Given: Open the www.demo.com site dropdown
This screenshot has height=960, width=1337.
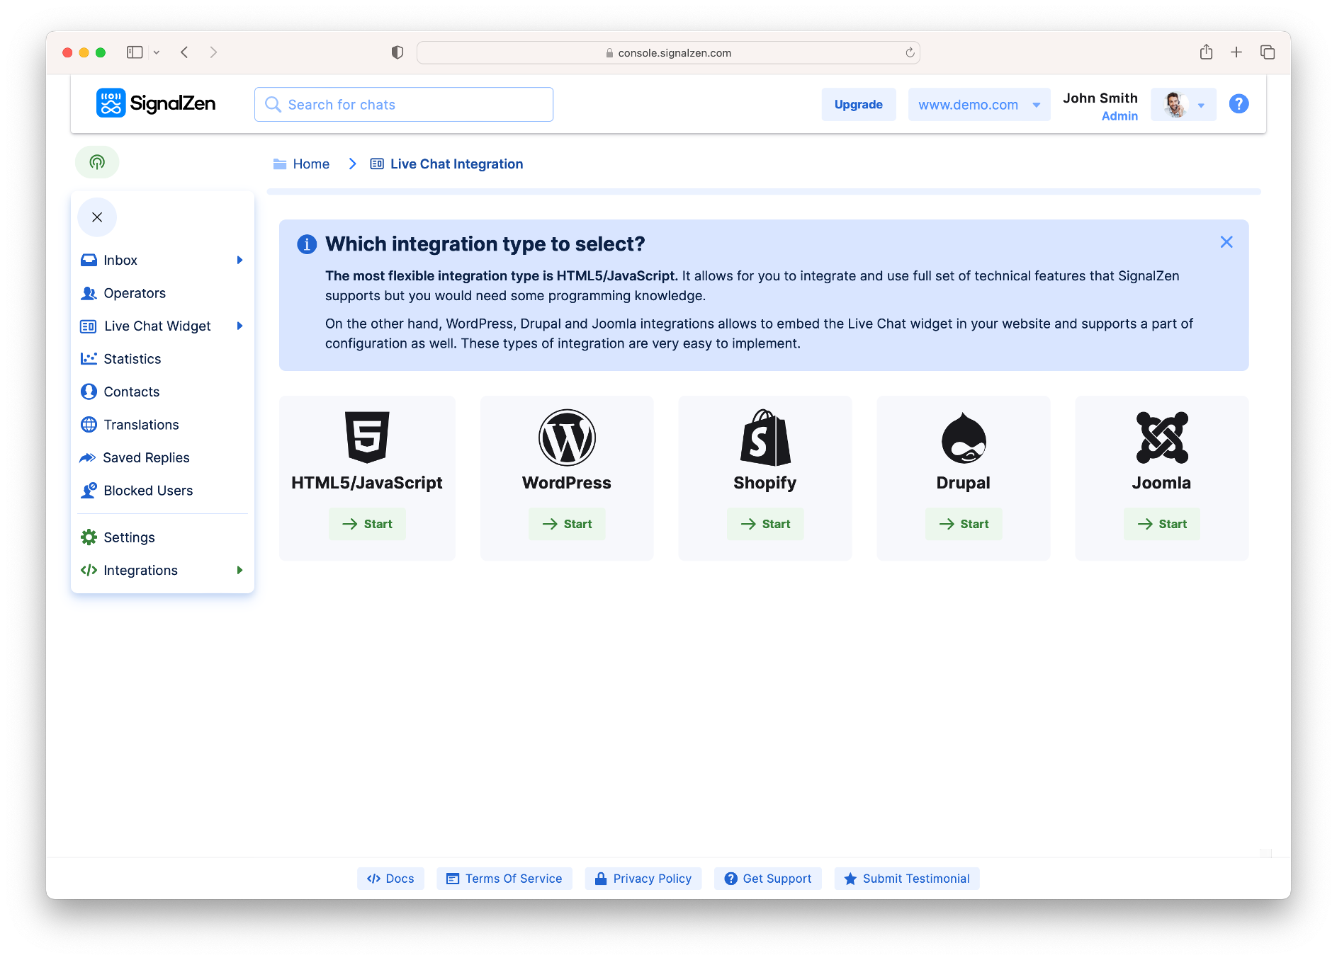Looking at the screenshot, I should tap(979, 105).
